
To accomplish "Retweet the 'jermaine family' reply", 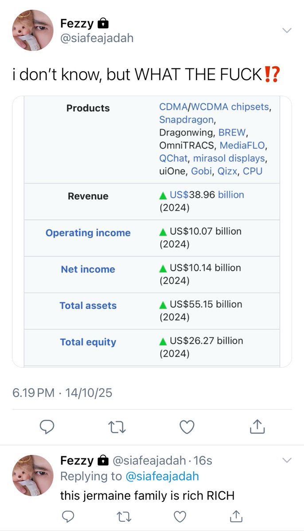I will [x=124, y=516].
